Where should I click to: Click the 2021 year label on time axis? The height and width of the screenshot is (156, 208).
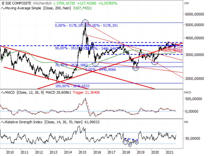(x=170, y=152)
